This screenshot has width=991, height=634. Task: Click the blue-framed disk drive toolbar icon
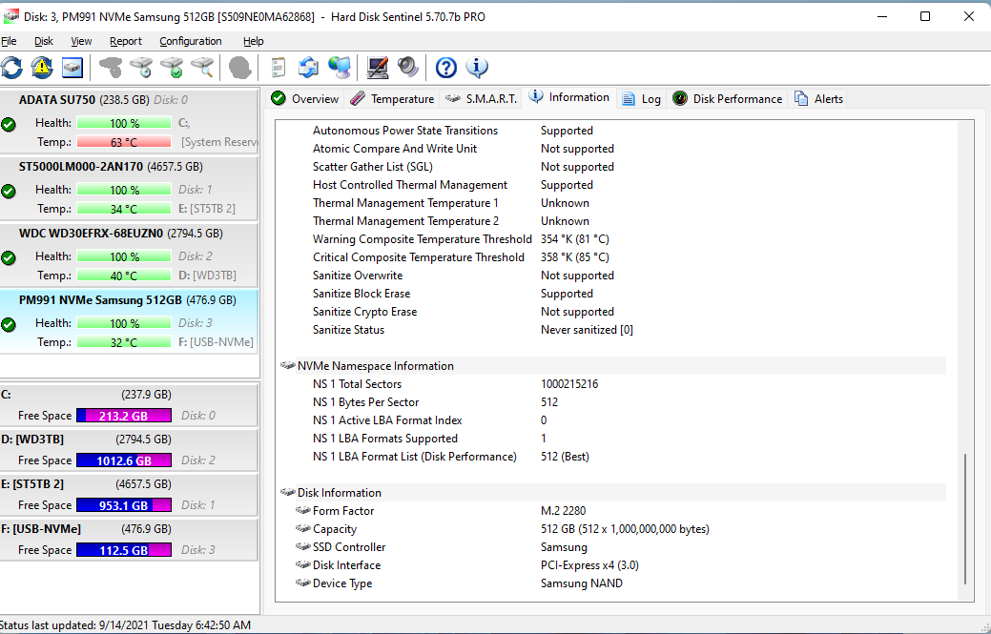coord(72,68)
